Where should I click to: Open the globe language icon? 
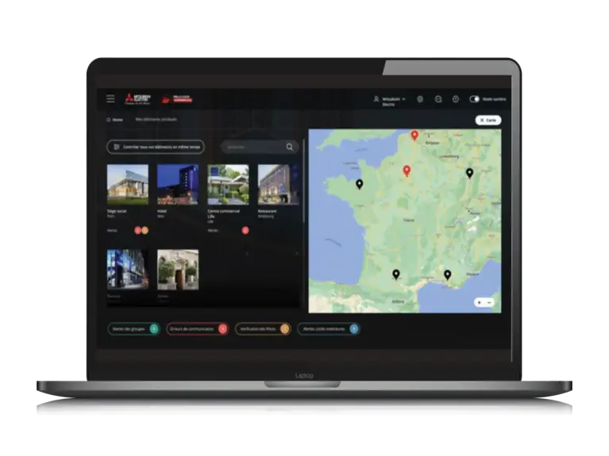[x=420, y=99]
